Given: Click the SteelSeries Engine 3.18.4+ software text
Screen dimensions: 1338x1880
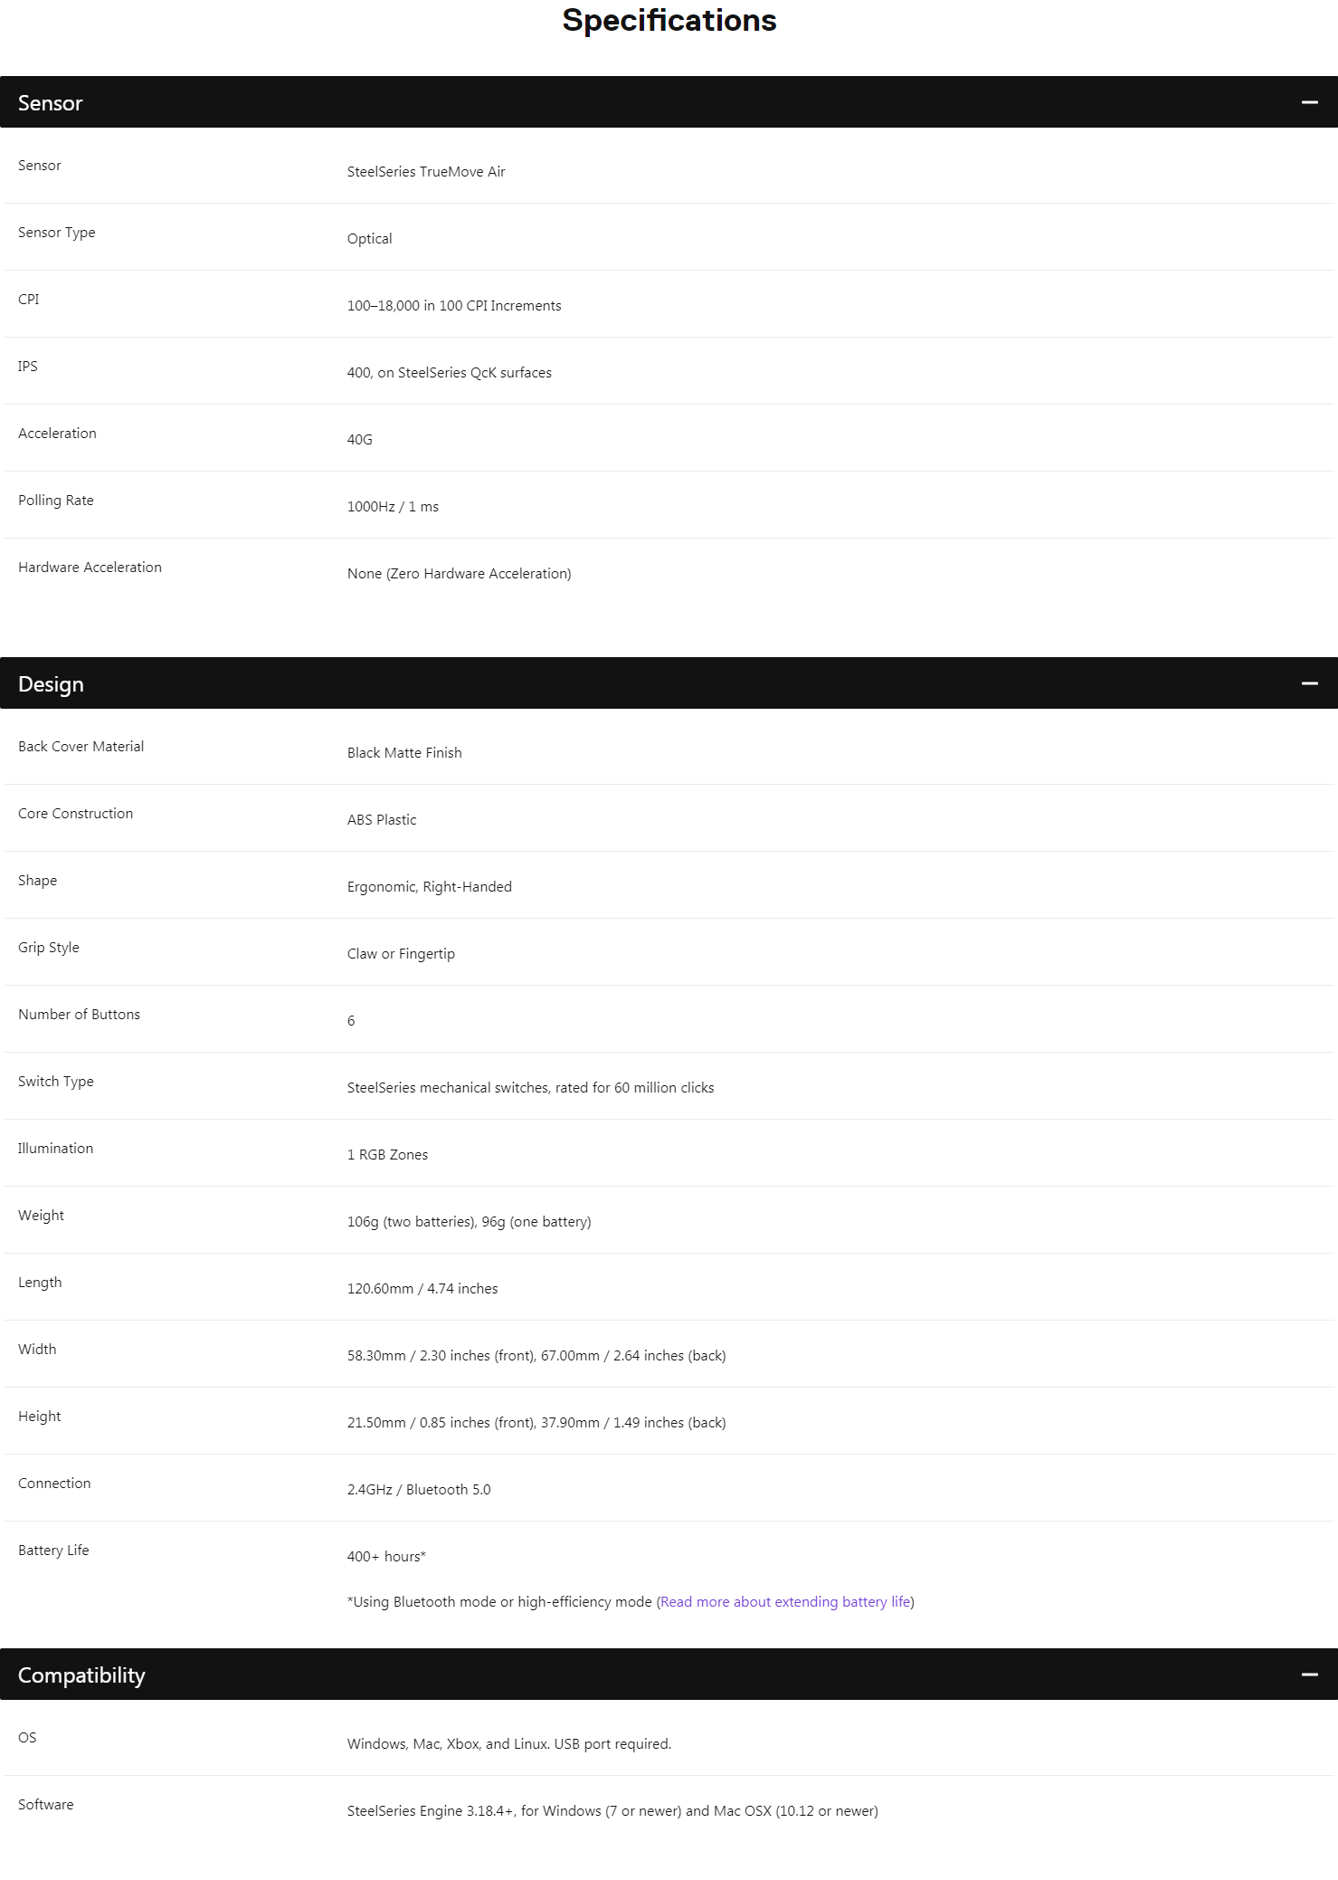Looking at the screenshot, I should pyautogui.click(x=612, y=1811).
